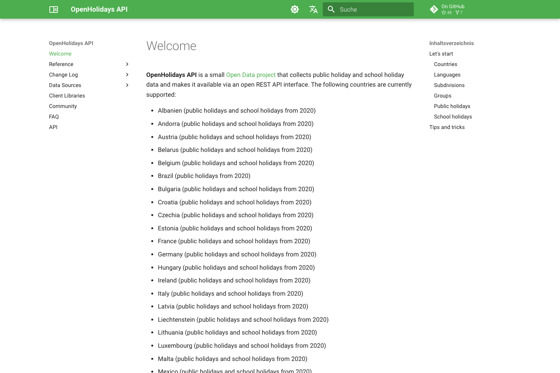
Task: Expand the Reference section chevron
Action: pos(127,64)
